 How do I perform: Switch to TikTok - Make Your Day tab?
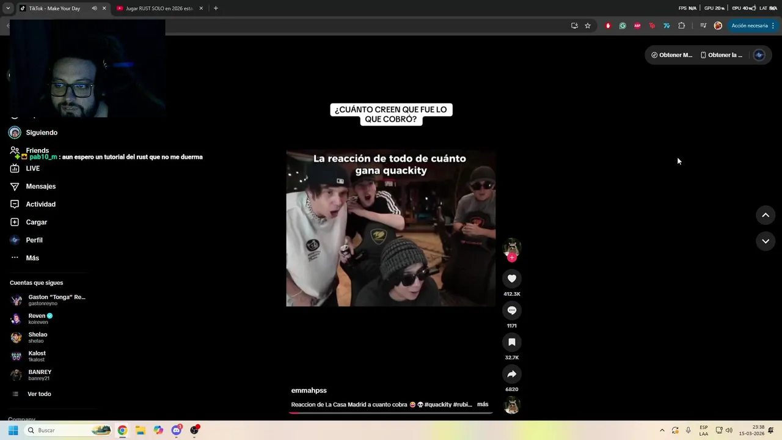pyautogui.click(x=54, y=9)
